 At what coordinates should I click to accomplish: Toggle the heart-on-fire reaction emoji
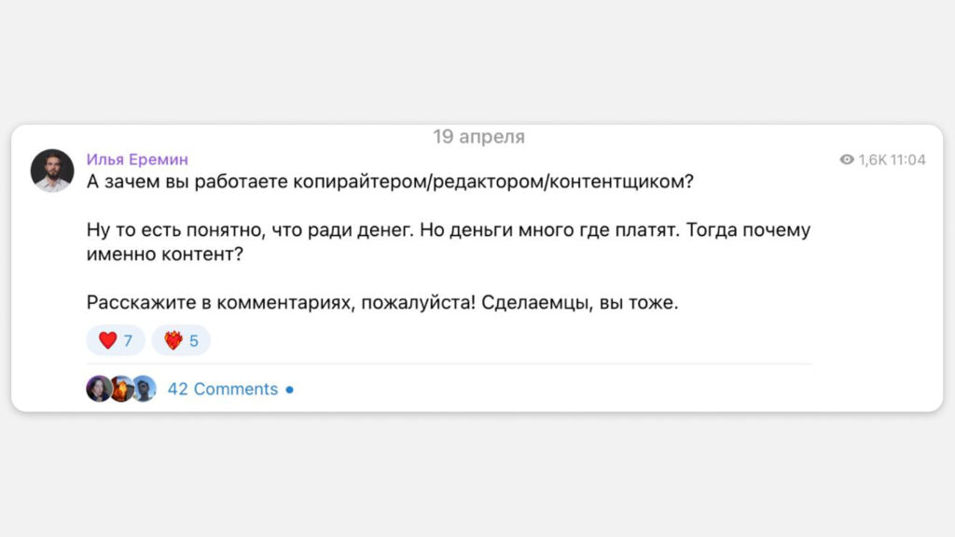pos(173,340)
